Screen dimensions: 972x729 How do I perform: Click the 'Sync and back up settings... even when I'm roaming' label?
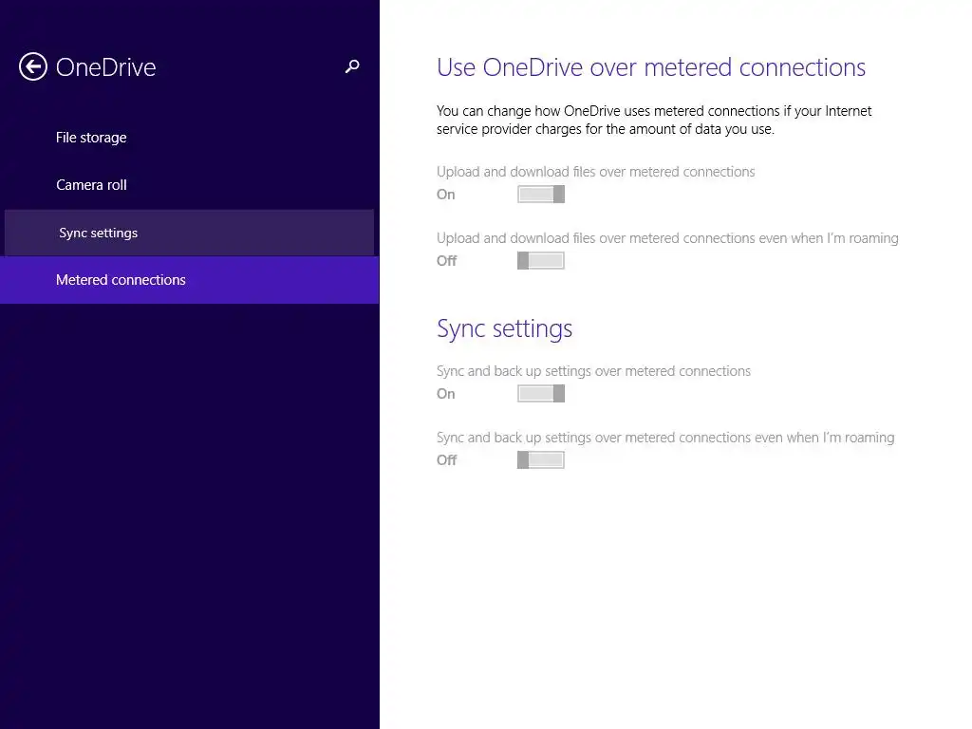(x=665, y=438)
